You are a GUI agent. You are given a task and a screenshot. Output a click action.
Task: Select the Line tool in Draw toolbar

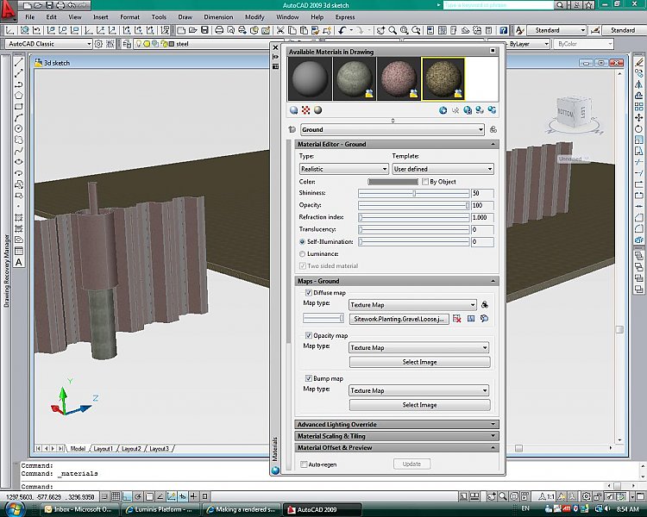(x=19, y=63)
